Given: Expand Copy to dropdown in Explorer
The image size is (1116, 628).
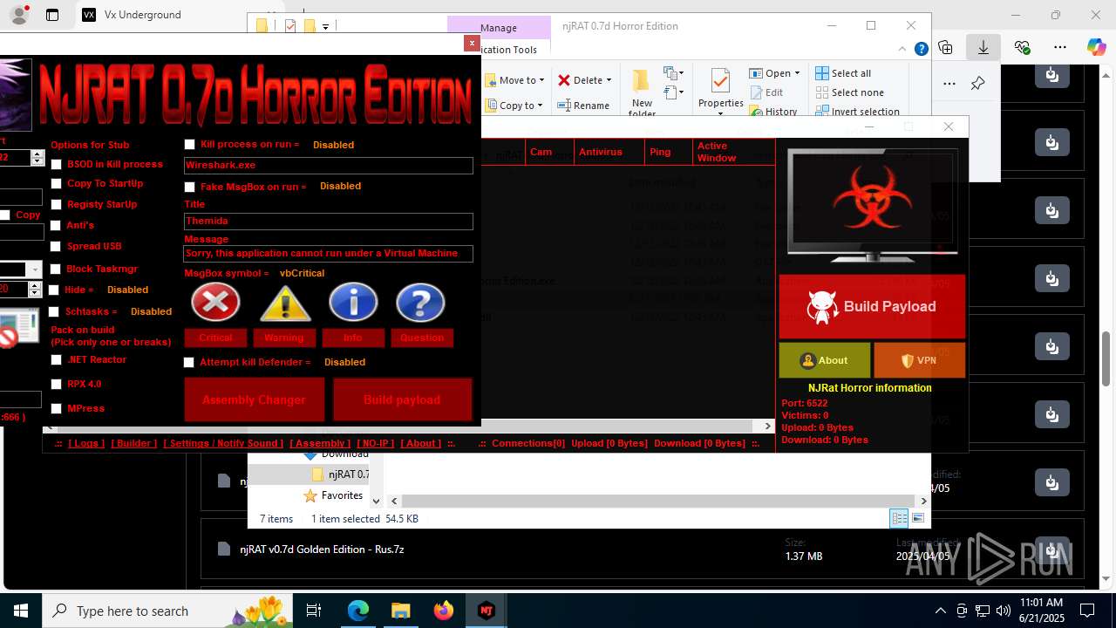Looking at the screenshot, I should click(x=540, y=106).
